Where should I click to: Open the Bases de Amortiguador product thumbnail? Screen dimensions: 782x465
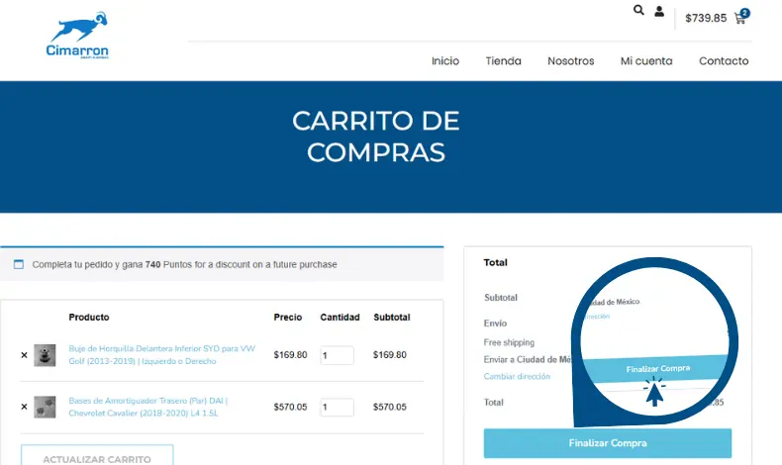pos(45,407)
